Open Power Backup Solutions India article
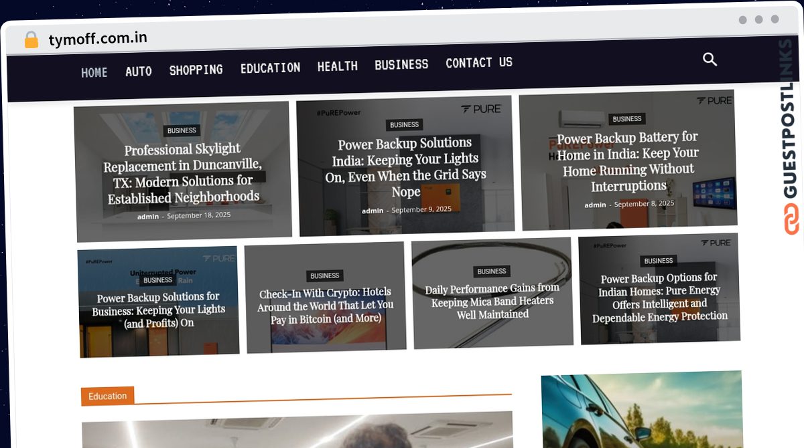This screenshot has width=804, height=448. click(x=405, y=167)
